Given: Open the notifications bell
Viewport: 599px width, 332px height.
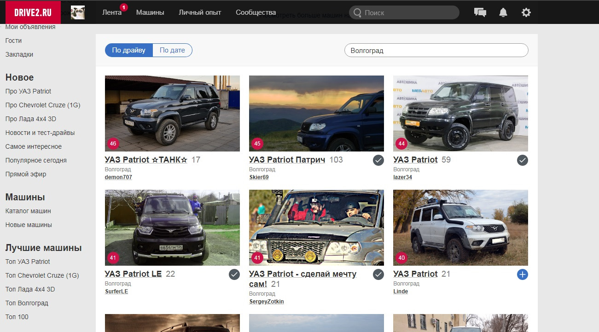Looking at the screenshot, I should 503,12.
